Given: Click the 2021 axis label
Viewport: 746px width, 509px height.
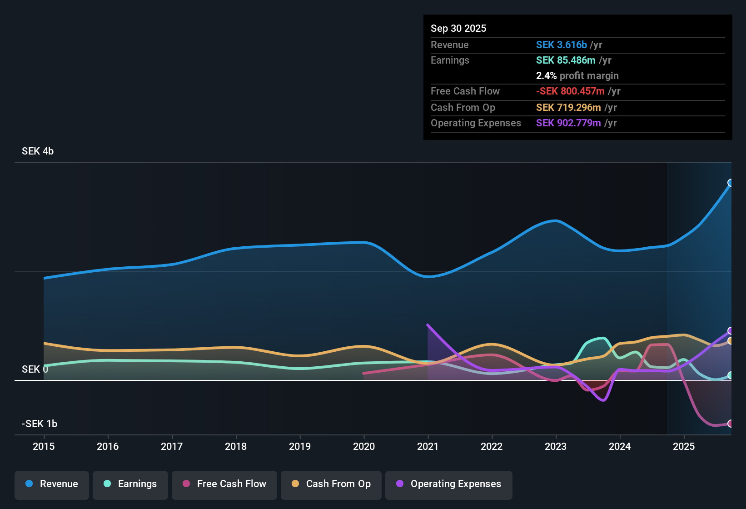Looking at the screenshot, I should [428, 447].
